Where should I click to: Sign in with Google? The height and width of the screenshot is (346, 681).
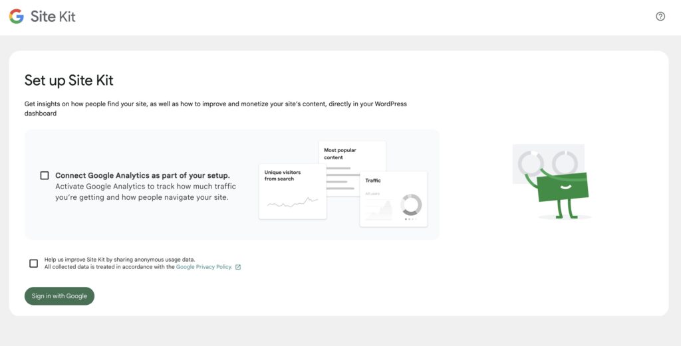pos(59,296)
